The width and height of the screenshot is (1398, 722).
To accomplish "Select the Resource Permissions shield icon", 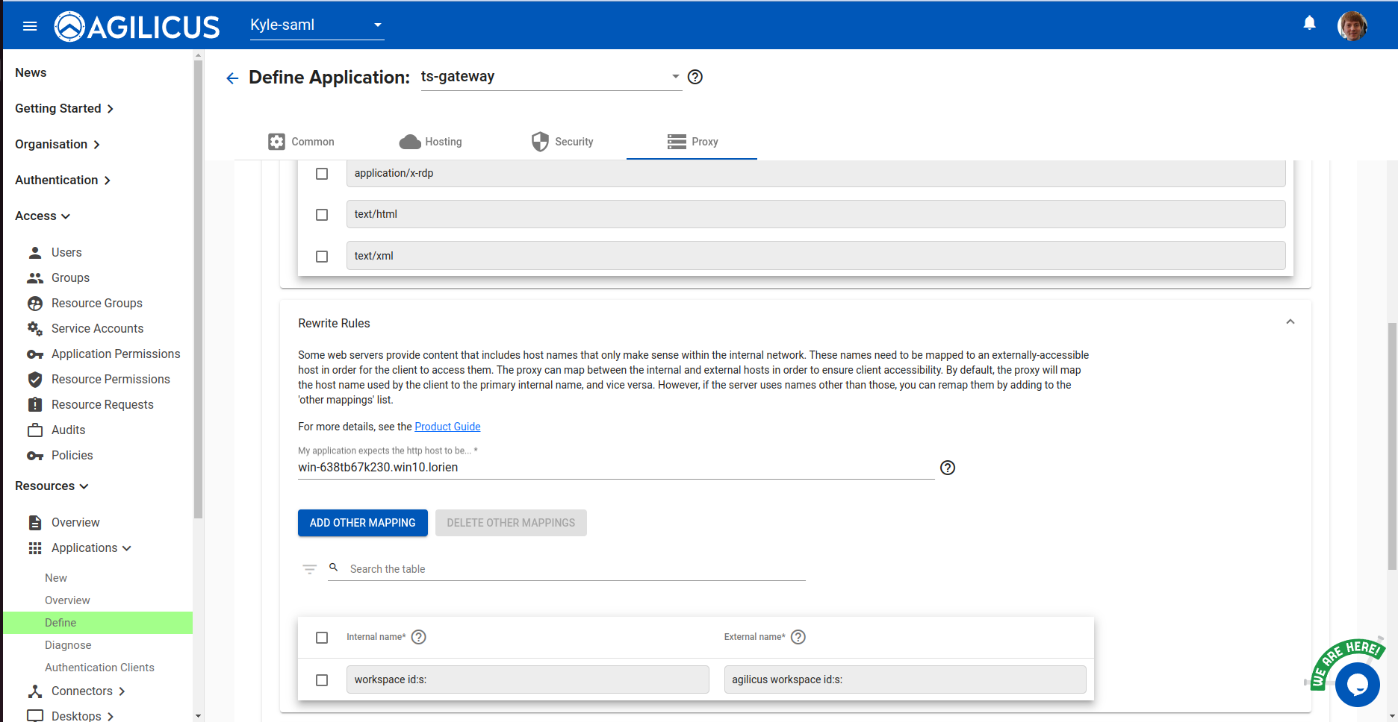I will [35, 379].
